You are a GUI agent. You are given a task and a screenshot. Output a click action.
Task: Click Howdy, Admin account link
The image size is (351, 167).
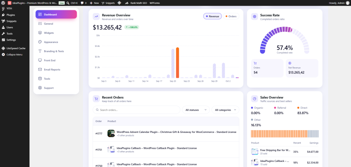(x=340, y=3)
